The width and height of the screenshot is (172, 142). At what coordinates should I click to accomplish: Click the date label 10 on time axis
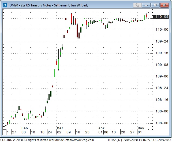pyautogui.click(x=33, y=132)
